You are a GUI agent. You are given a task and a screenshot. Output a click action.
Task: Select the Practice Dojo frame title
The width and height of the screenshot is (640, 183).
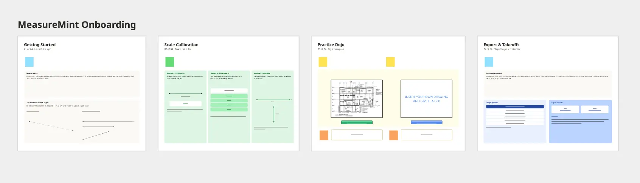(x=331, y=44)
